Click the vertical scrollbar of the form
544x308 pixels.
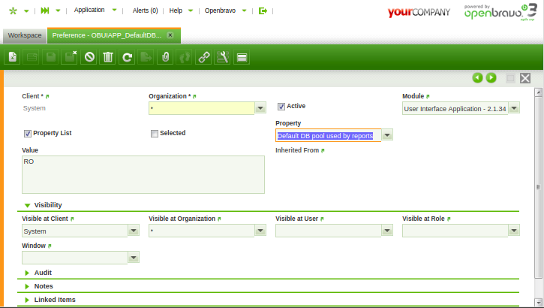point(538,188)
